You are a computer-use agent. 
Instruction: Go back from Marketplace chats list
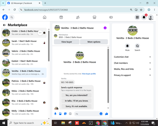click(4, 25)
